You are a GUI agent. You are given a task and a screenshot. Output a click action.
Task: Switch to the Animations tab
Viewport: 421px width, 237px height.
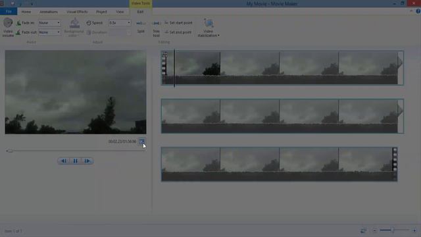(x=49, y=12)
